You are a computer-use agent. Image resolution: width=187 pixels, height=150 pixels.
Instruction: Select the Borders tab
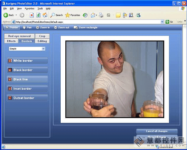[27, 41]
